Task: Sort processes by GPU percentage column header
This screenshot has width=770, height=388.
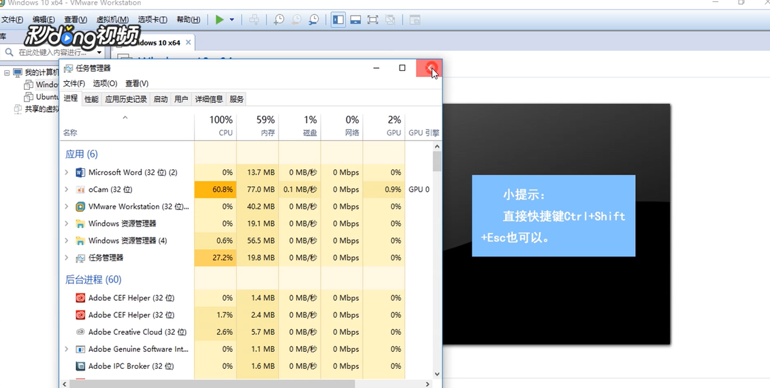Action: (385, 126)
